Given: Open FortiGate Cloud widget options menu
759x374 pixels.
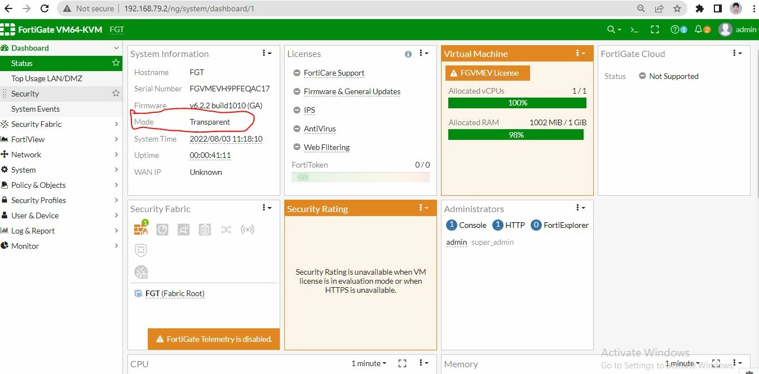Looking at the screenshot, I should [737, 53].
